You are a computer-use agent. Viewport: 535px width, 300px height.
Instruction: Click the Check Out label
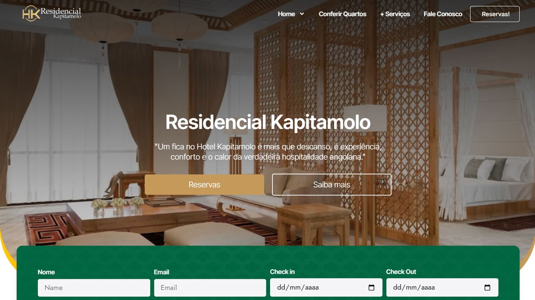(401, 272)
